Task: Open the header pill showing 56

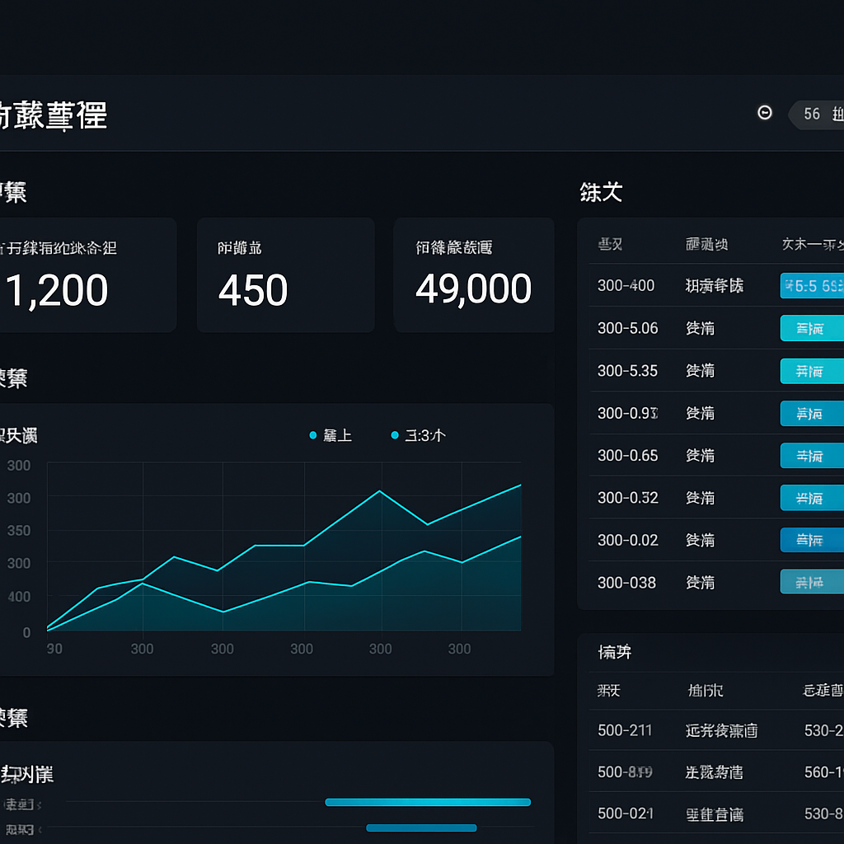Action: (816, 114)
